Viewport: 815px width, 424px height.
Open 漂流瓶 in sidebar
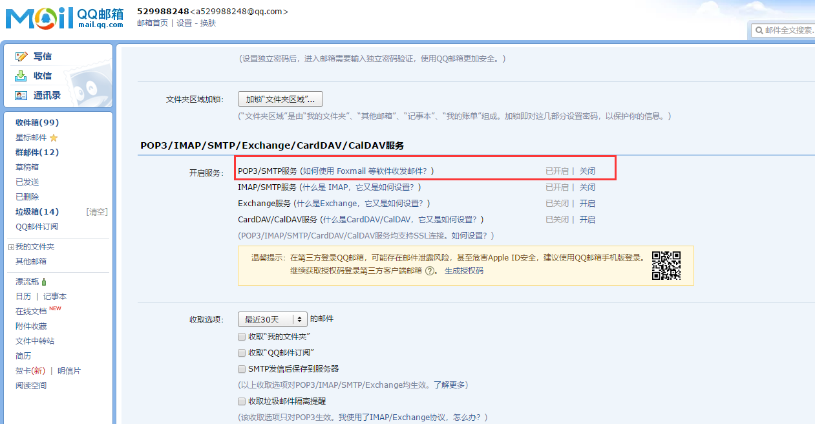(x=27, y=282)
